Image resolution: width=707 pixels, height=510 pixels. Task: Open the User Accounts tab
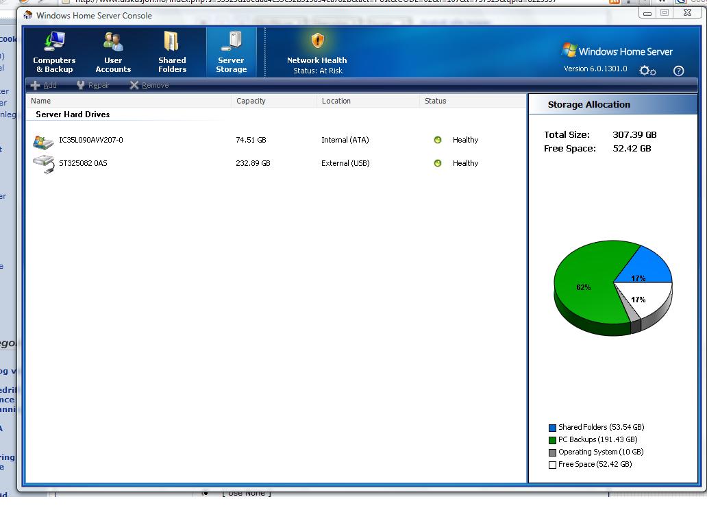pos(113,52)
